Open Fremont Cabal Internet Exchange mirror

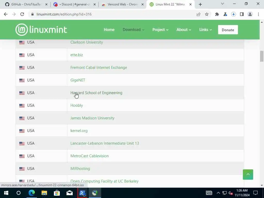pyautogui.click(x=99, y=68)
